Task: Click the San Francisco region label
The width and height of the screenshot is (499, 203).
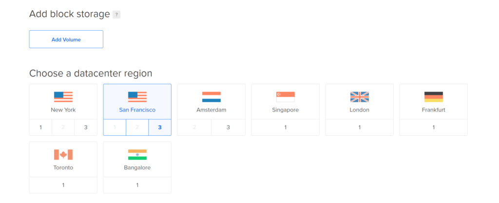Action: tap(137, 110)
